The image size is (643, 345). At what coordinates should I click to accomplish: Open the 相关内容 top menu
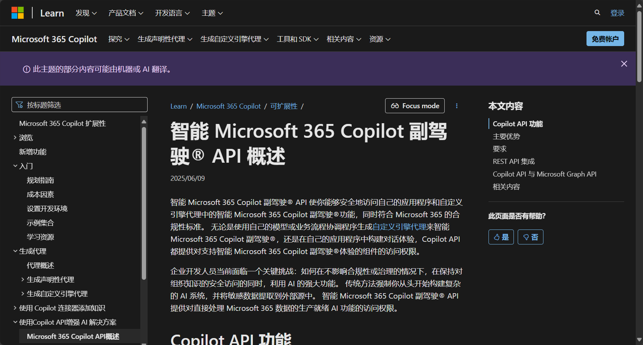[344, 39]
